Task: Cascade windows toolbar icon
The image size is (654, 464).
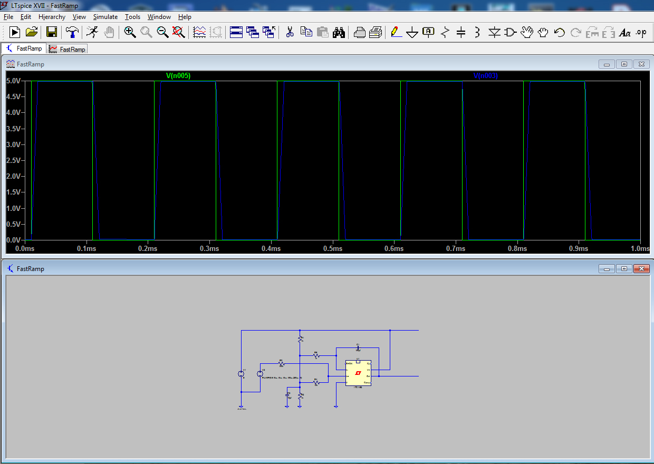Action: [x=253, y=32]
